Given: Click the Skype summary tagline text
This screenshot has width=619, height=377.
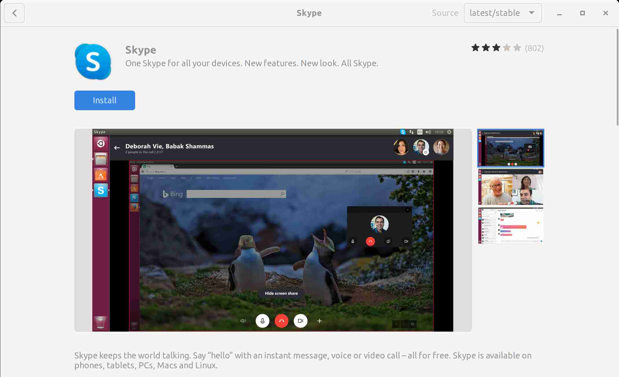Looking at the screenshot, I should (252, 63).
